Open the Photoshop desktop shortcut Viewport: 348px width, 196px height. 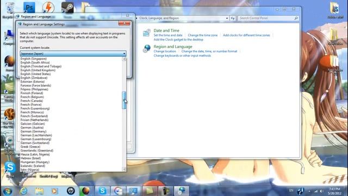pyautogui.click(x=29, y=8)
